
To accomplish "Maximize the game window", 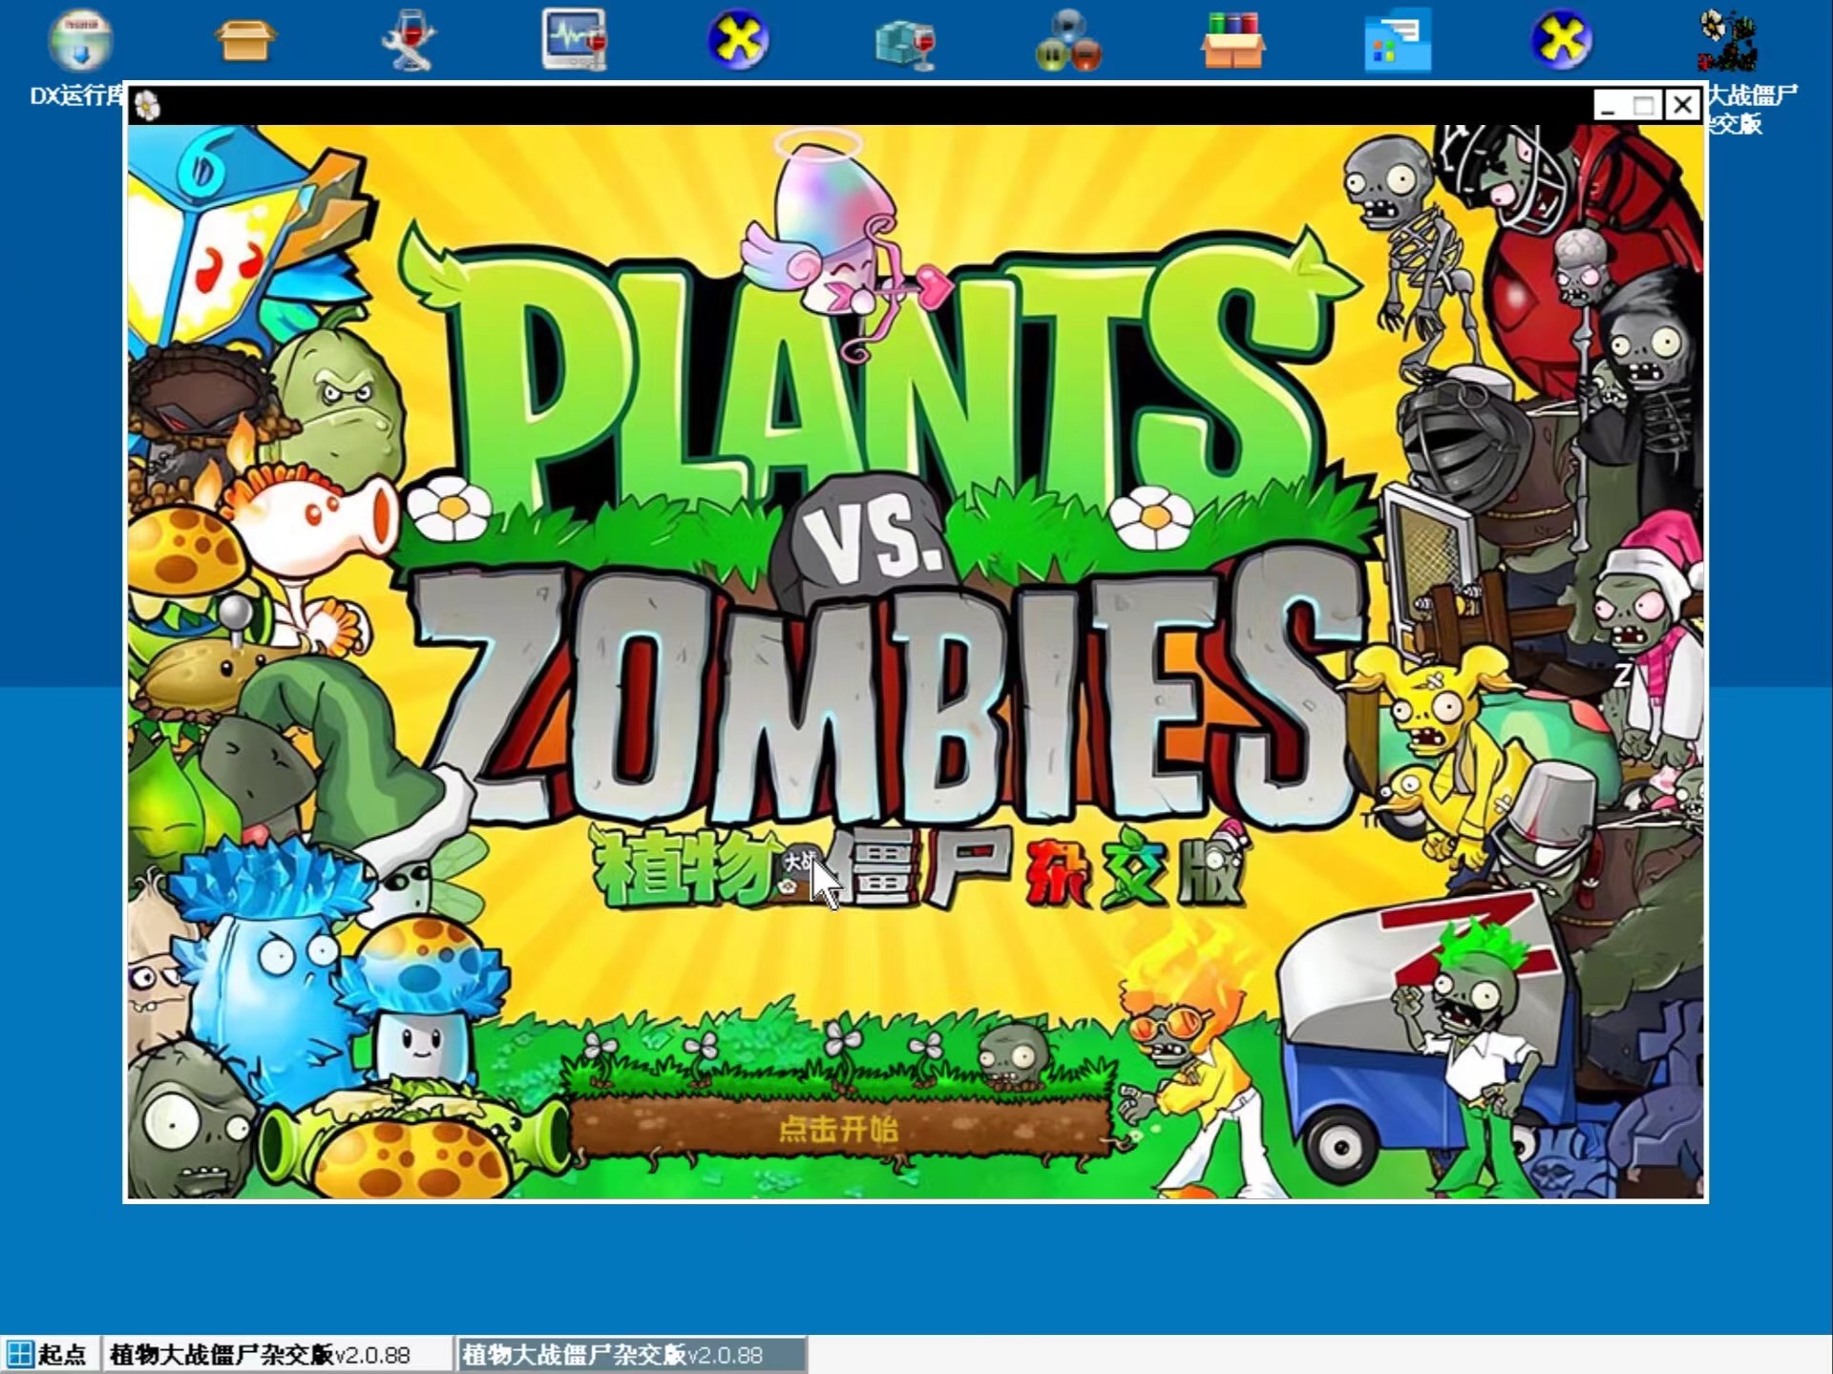I will [x=1645, y=105].
